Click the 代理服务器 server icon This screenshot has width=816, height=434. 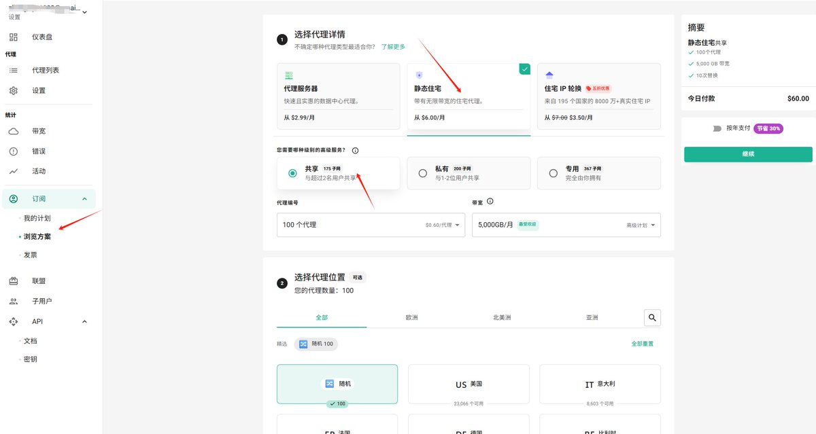click(288, 75)
